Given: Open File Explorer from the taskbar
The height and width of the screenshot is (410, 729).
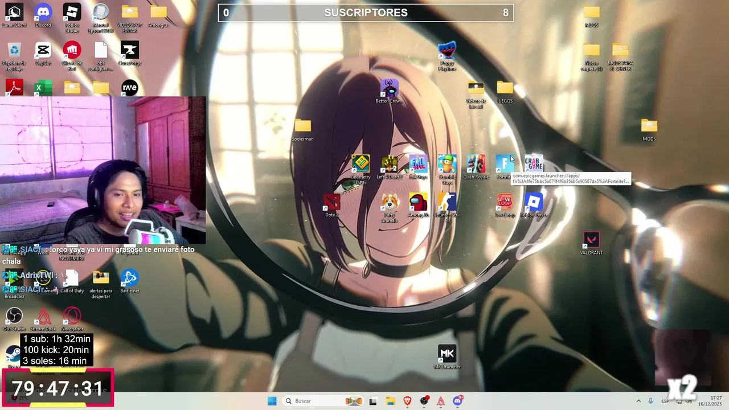Looking at the screenshot, I should pyautogui.click(x=391, y=401).
